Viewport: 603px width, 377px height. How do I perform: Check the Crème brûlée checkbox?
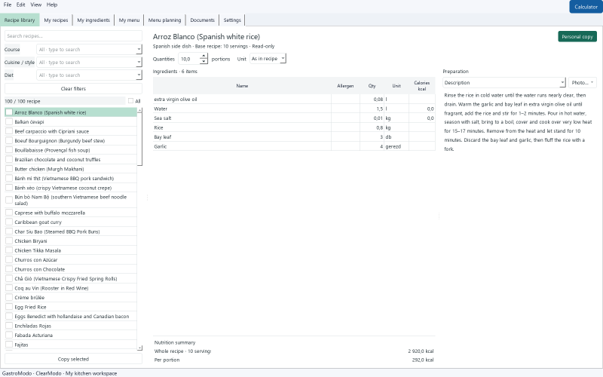[9, 297]
